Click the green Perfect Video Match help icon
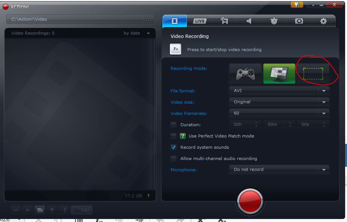 pos(183,136)
